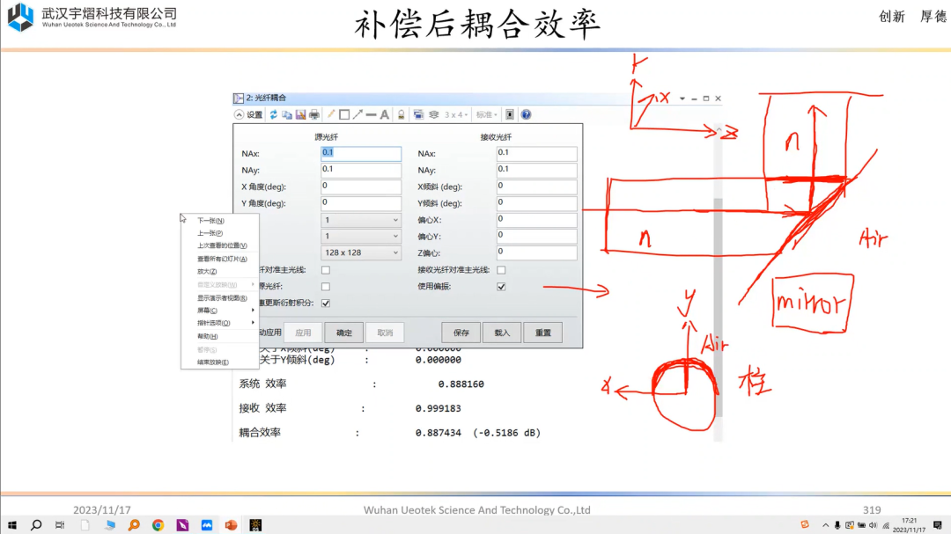Open the blue help question-mark icon

(526, 114)
